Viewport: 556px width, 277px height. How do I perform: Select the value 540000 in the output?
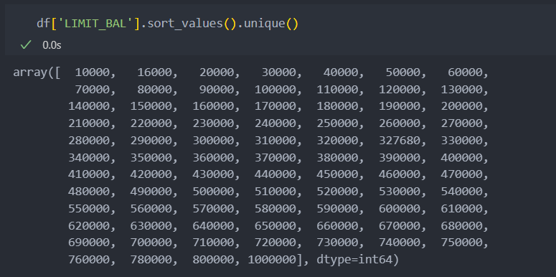tap(462, 192)
